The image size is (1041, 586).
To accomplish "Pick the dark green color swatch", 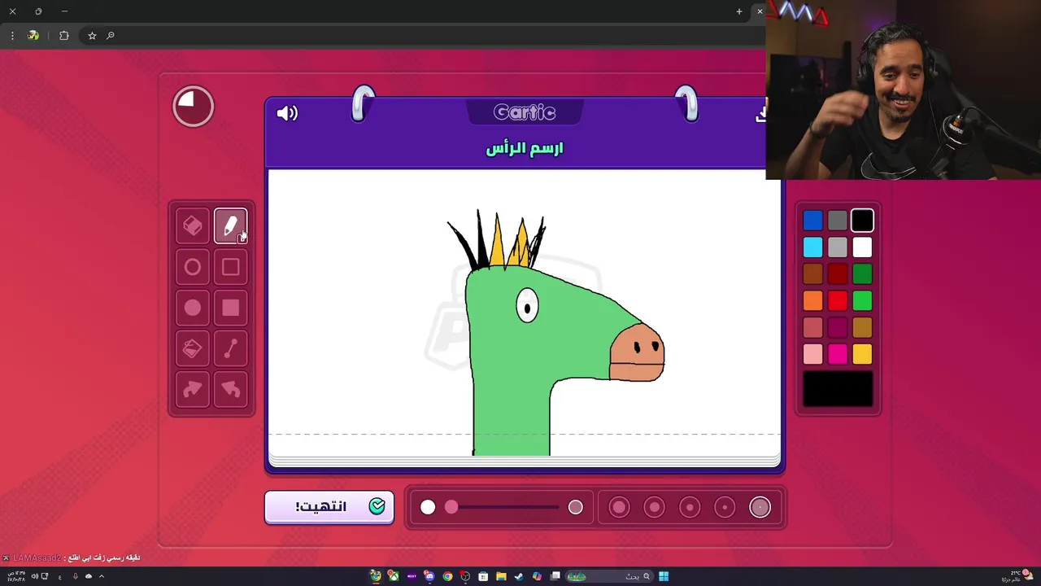I will 862,274.
